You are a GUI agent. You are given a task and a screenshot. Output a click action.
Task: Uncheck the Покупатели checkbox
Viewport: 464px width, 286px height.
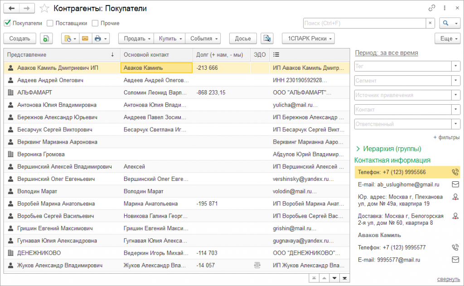pos(7,23)
